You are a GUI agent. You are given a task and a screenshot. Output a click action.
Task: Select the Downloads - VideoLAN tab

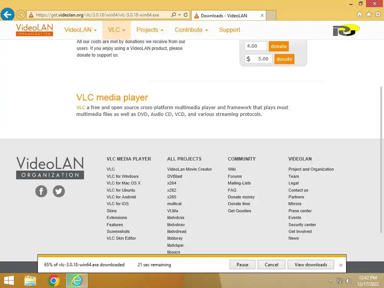[228, 15]
